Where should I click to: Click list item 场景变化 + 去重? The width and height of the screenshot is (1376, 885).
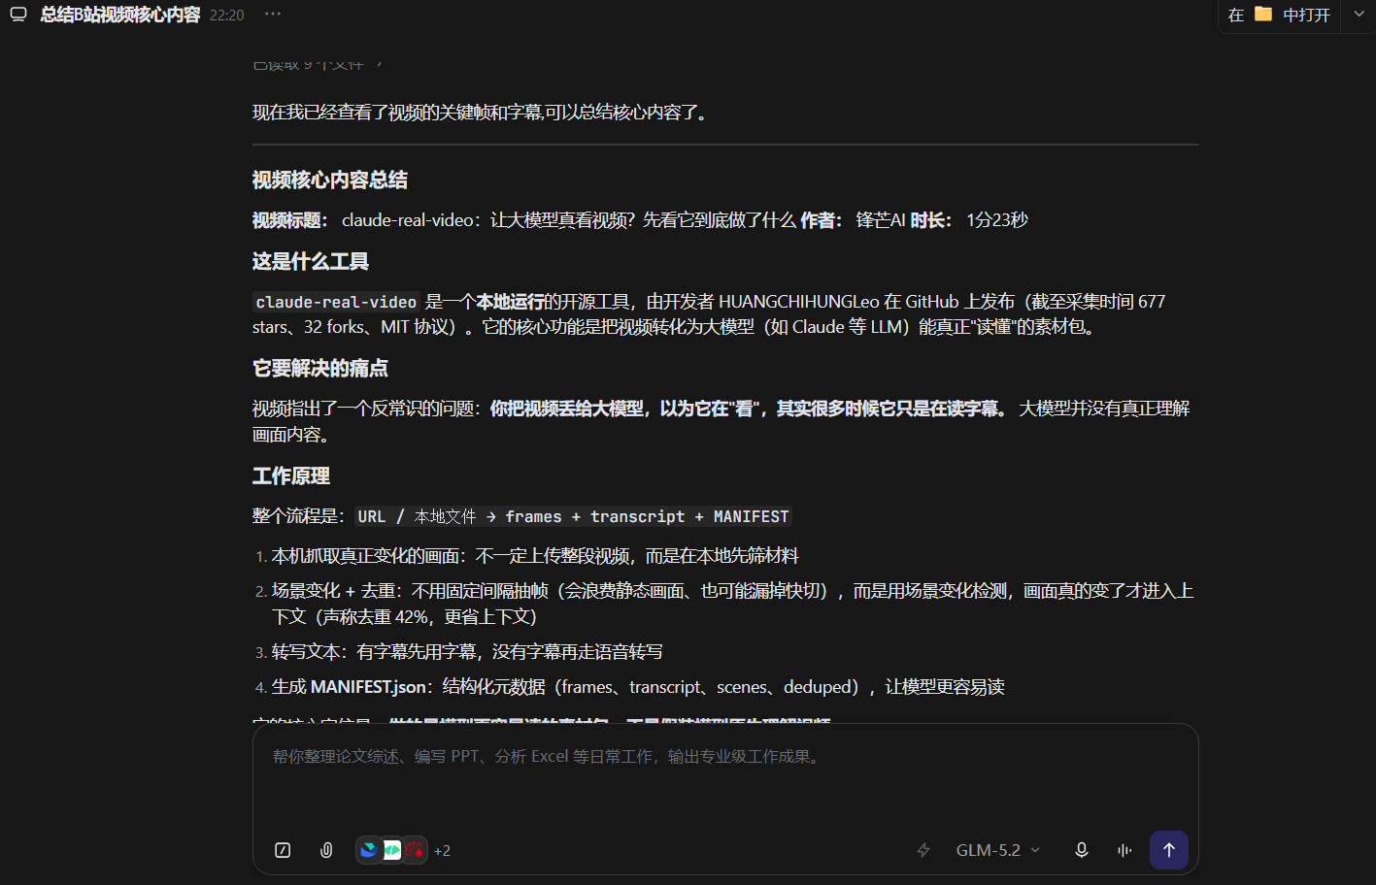tap(732, 604)
